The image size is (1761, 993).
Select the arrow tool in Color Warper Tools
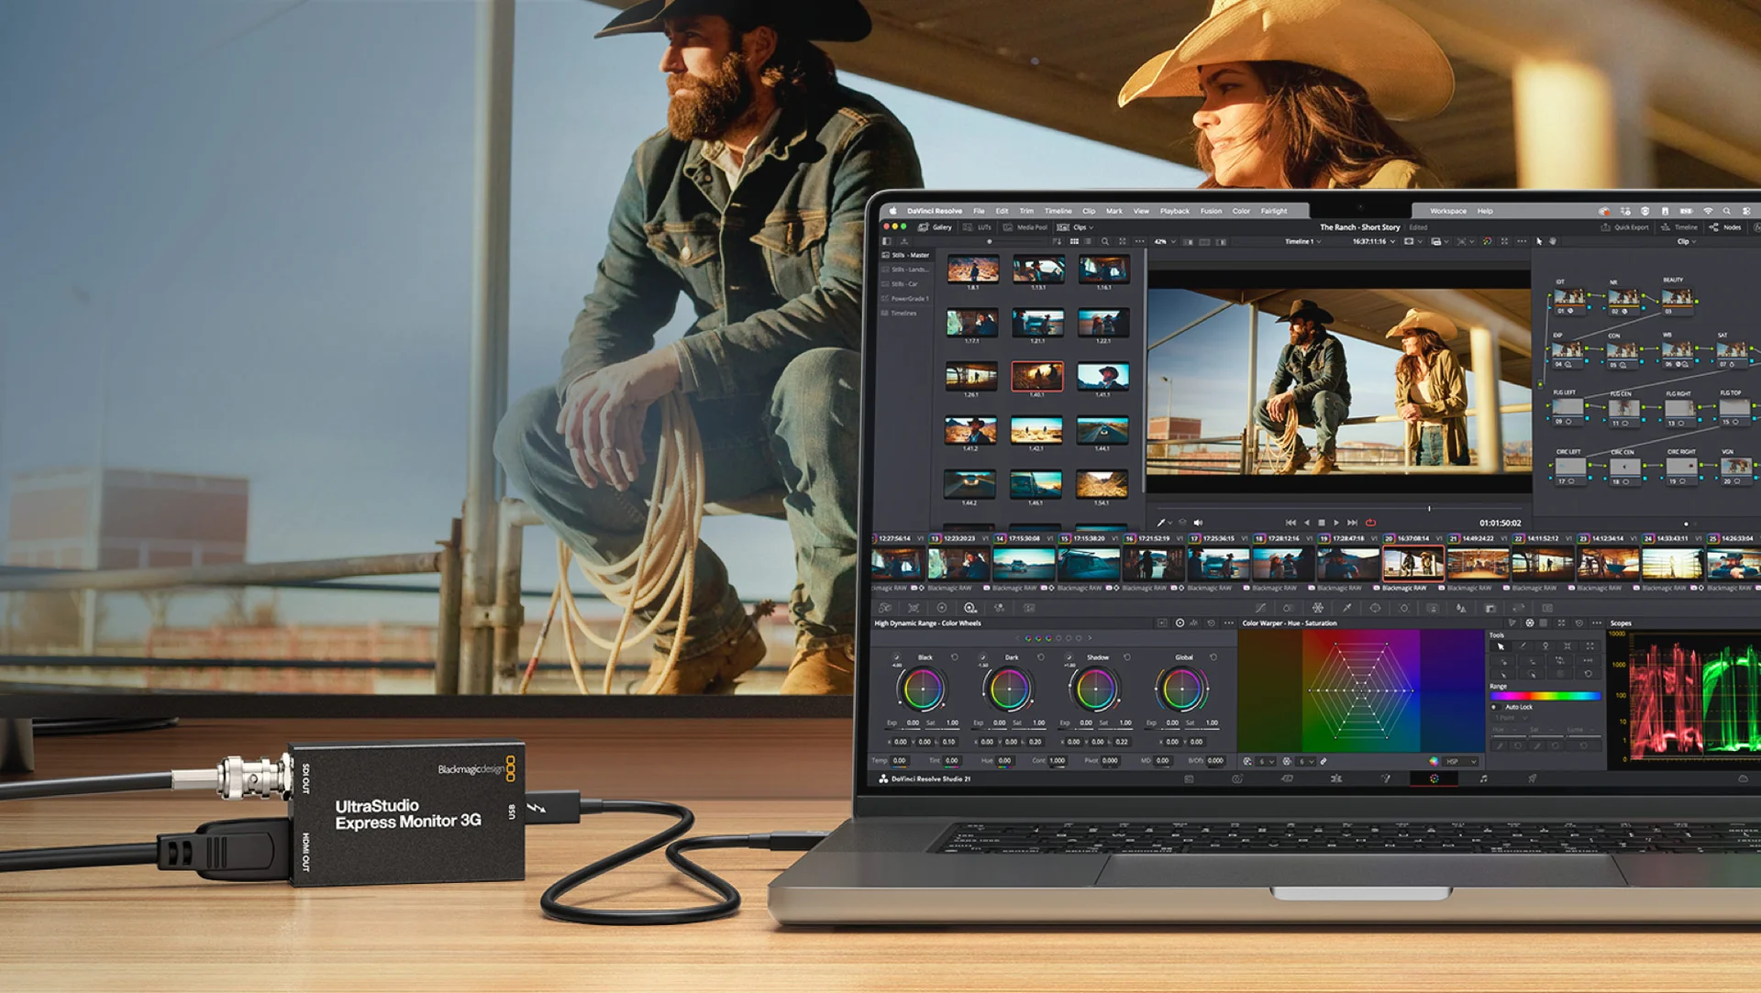point(1501,646)
